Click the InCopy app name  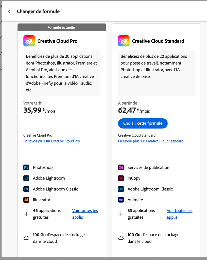coord(134,178)
